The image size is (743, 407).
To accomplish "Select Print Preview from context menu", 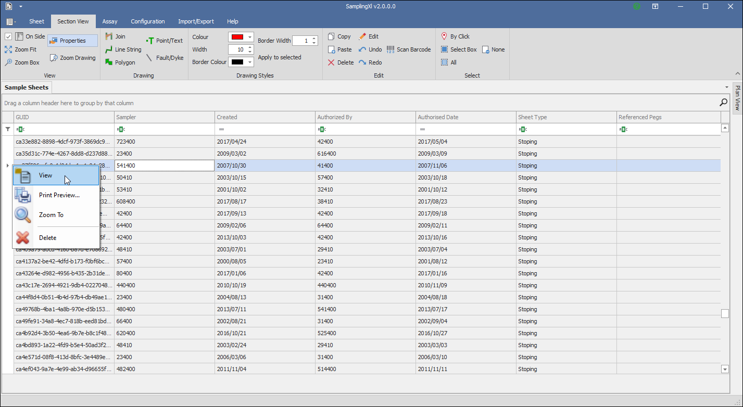I will coord(59,195).
